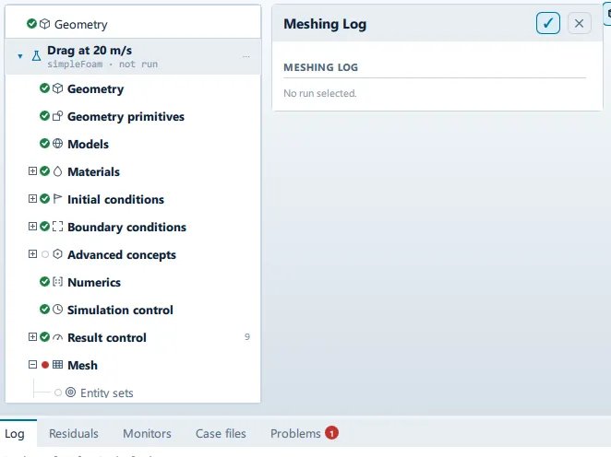Click the gauge icon for Result control
The image size is (611, 457).
coord(57,337)
